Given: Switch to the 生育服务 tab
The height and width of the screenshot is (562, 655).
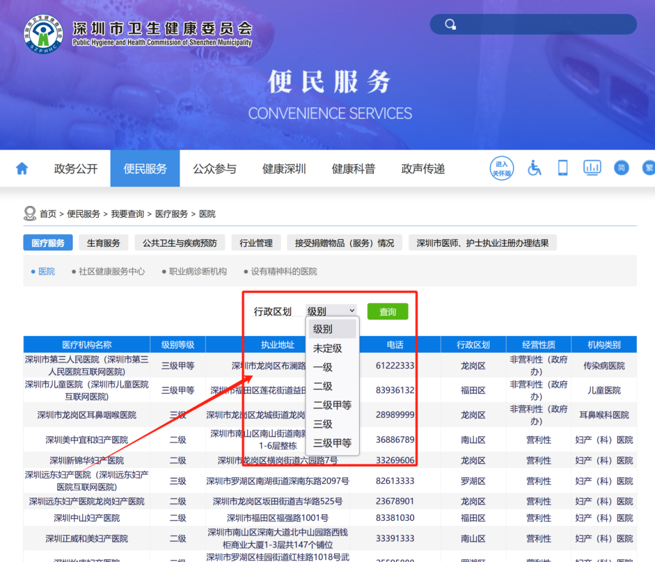Looking at the screenshot, I should (x=103, y=243).
